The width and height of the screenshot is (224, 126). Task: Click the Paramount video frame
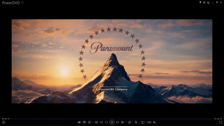112,61
